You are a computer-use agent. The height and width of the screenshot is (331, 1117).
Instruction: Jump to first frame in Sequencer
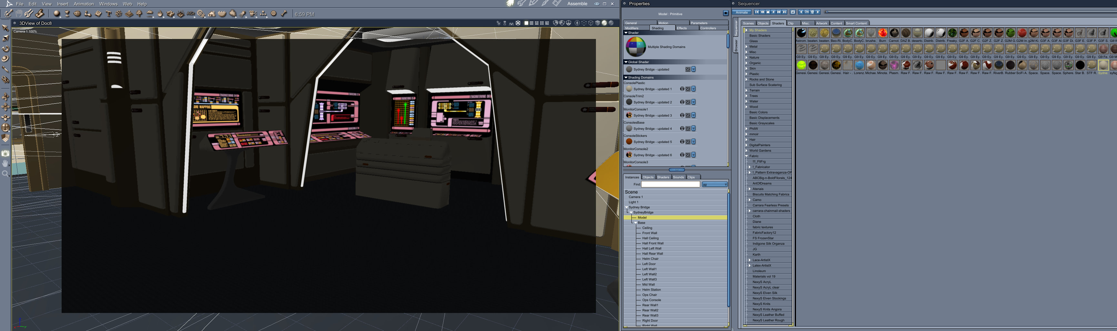click(x=757, y=12)
